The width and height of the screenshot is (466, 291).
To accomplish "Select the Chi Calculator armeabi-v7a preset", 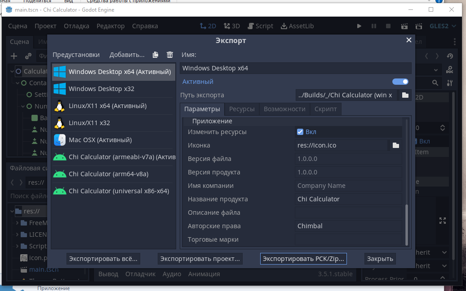I will click(x=114, y=157).
